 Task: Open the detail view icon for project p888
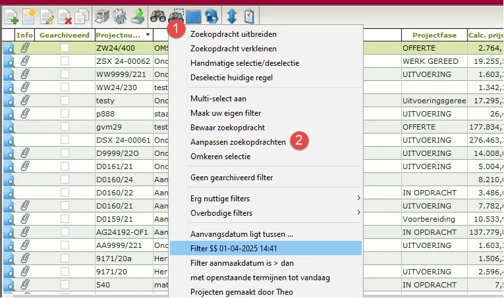tap(9, 113)
